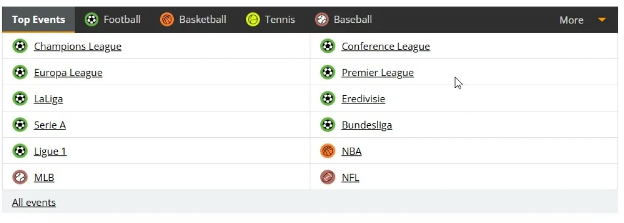The height and width of the screenshot is (223, 624).
Task: Click the football icon beside Bundesliga
Action: coord(328,125)
